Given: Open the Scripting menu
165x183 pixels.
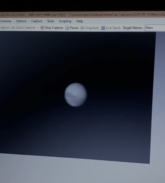Looking at the screenshot, I should 65,21.
